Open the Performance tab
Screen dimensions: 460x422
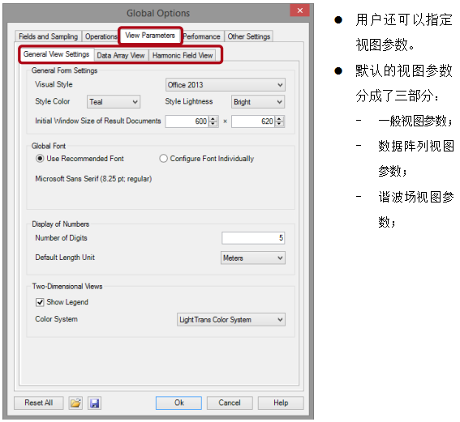click(x=202, y=36)
